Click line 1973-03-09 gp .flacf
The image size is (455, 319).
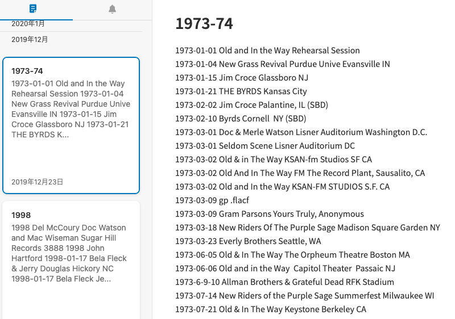[212, 200]
